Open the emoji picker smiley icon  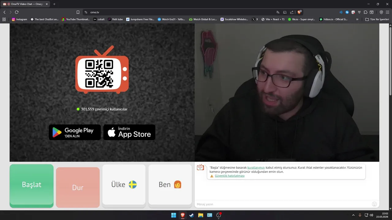pos(374,204)
